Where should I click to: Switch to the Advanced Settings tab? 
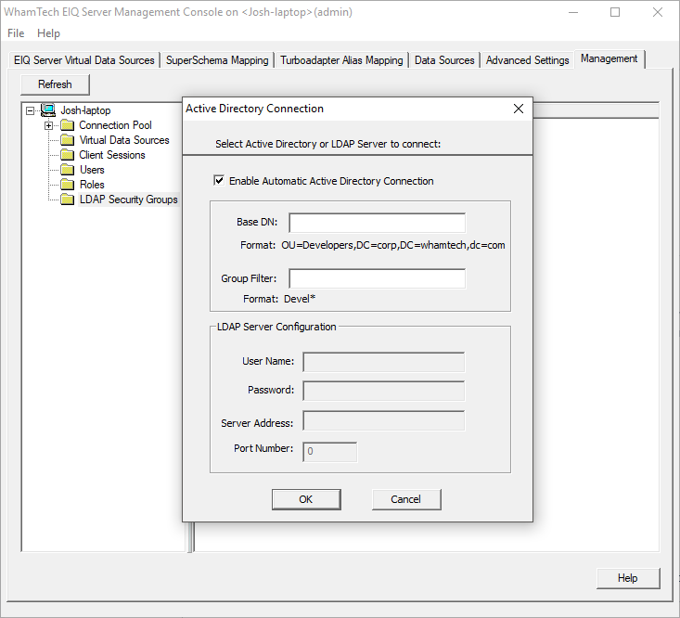tap(527, 60)
